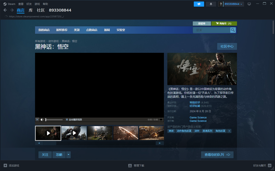Viewport: 275px width, 171px height.
Task: Toggle 自动播放视频 autoplay checkbox
Action: [x=67, y=120]
